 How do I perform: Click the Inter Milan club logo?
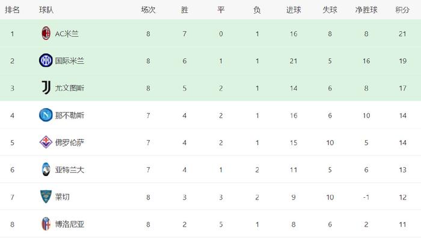point(46,60)
